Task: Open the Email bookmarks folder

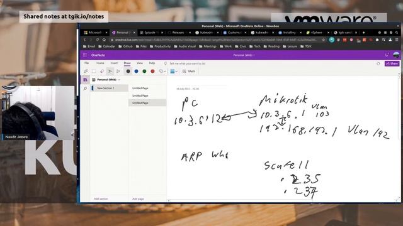Action: tap(89, 46)
